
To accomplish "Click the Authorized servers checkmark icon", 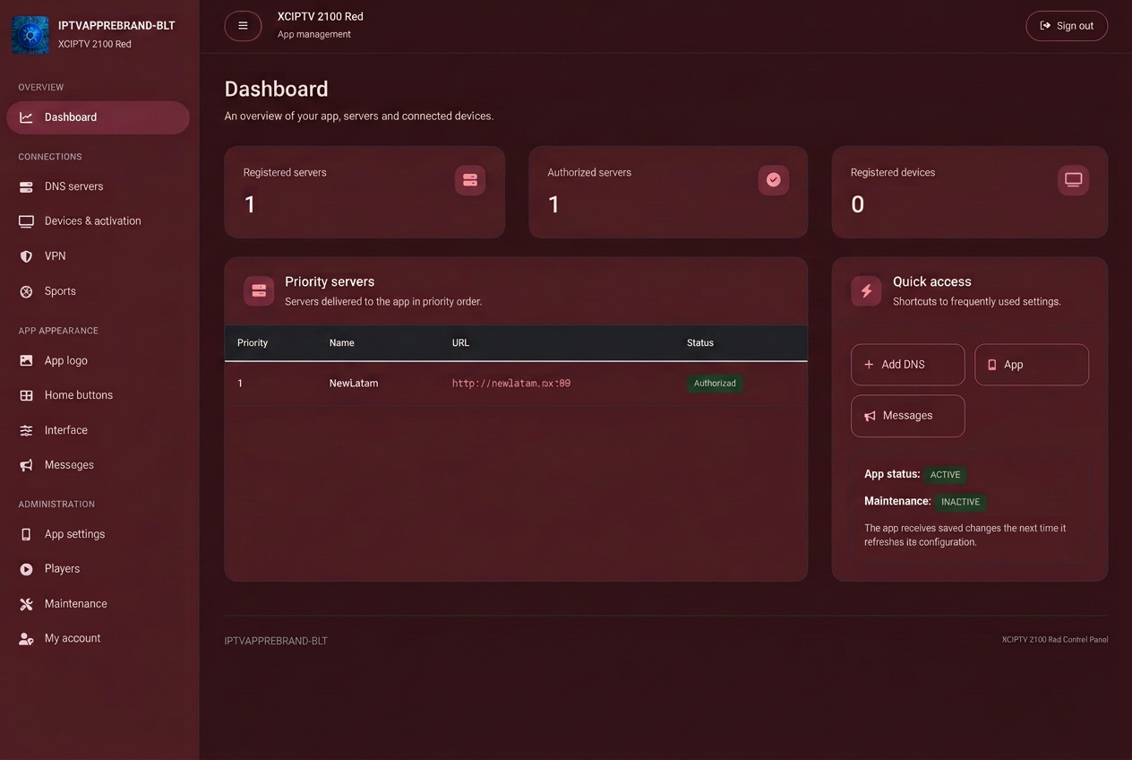I will 774,180.
